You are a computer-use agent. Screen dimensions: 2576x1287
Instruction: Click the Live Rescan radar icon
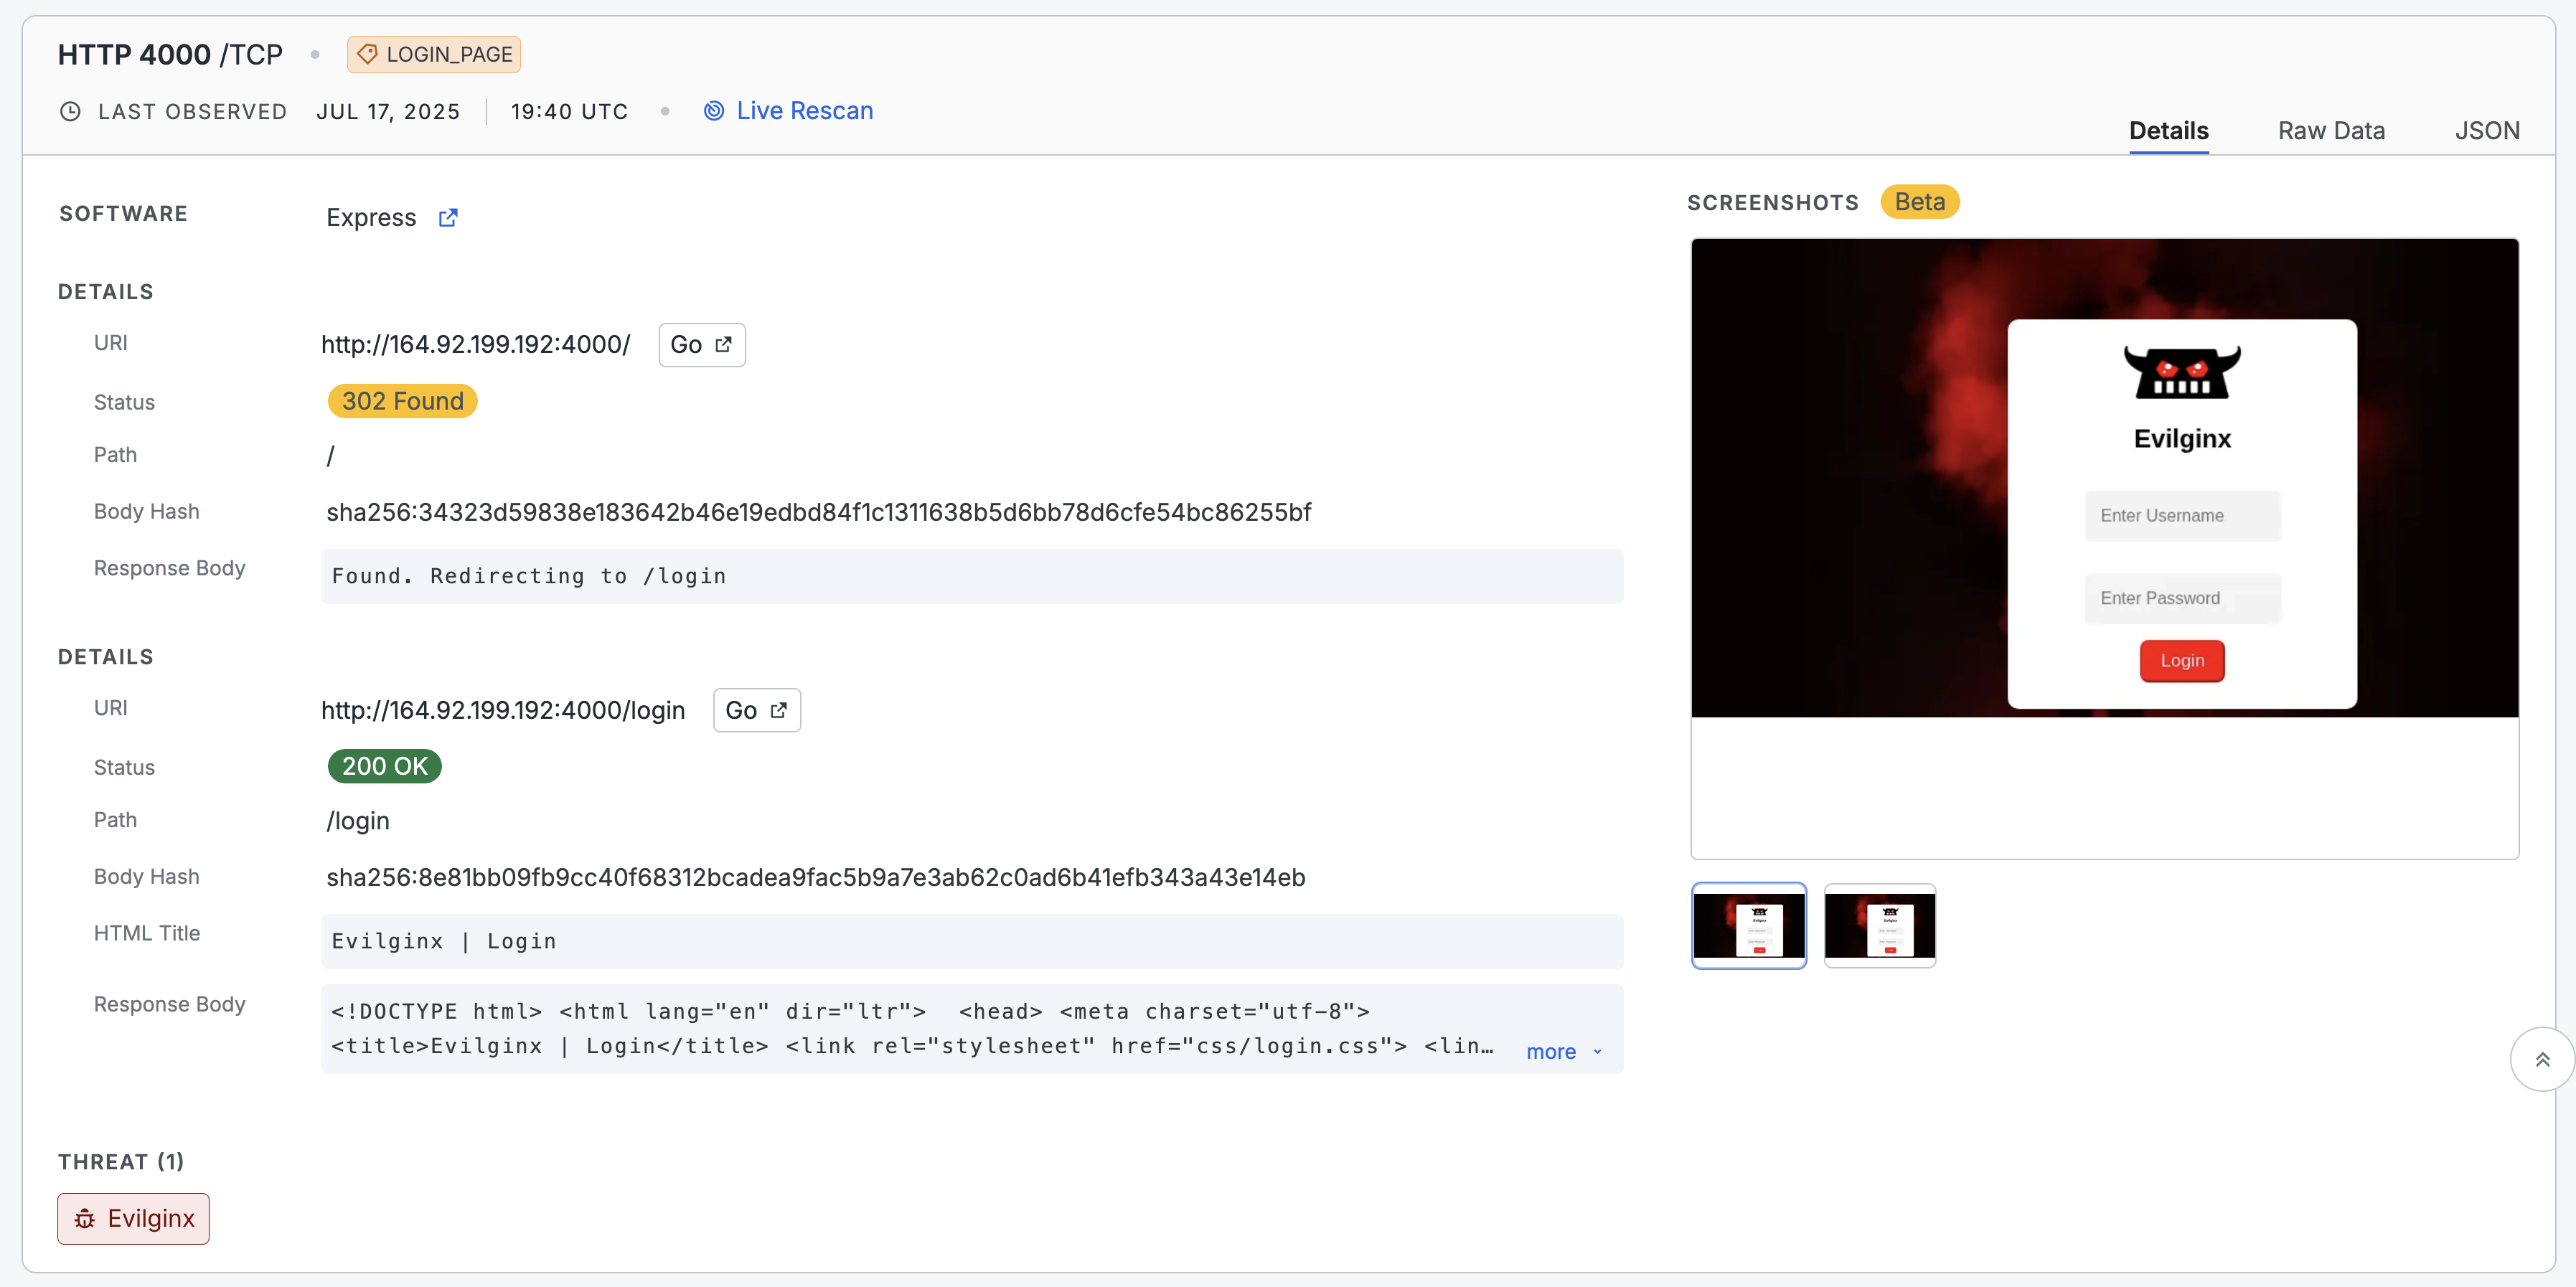pos(714,111)
